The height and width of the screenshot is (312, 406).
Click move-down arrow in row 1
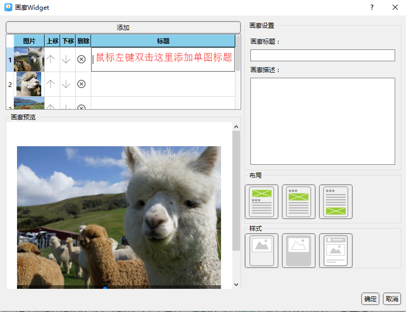tap(66, 59)
